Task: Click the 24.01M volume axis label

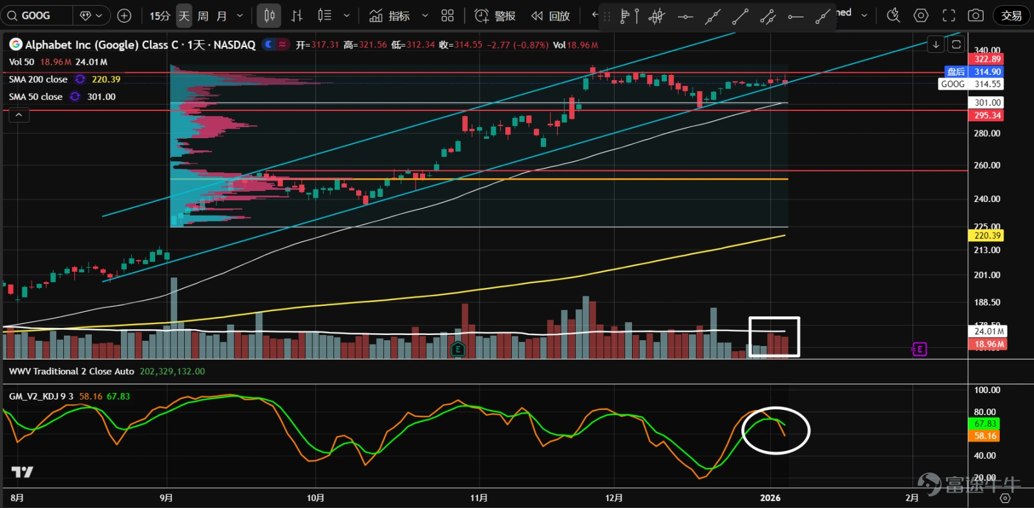Action: coord(989,332)
